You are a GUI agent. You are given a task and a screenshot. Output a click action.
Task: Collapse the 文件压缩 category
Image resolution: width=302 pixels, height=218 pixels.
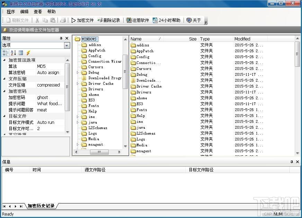4,79
